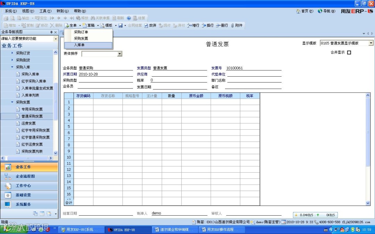Click the printer icon in the toolbar

tap(6, 18)
